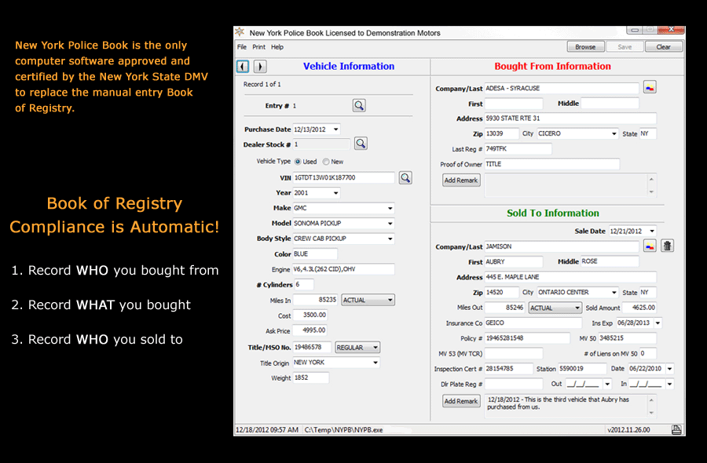Viewport: 707px width, 463px height.
Task: Click the Ask Price field
Action: point(310,330)
